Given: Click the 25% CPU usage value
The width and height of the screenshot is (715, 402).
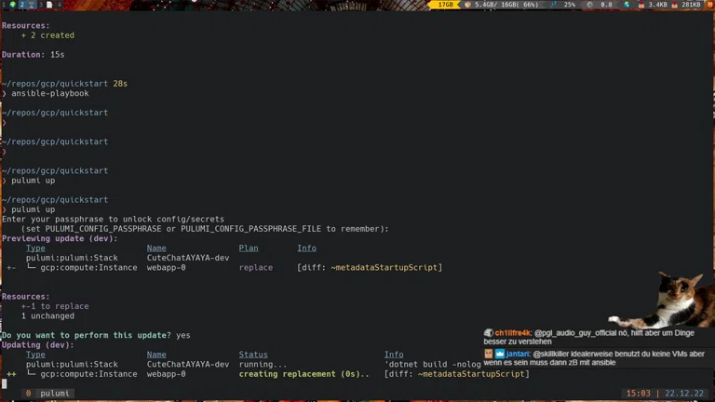Looking at the screenshot, I should click(x=570, y=5).
